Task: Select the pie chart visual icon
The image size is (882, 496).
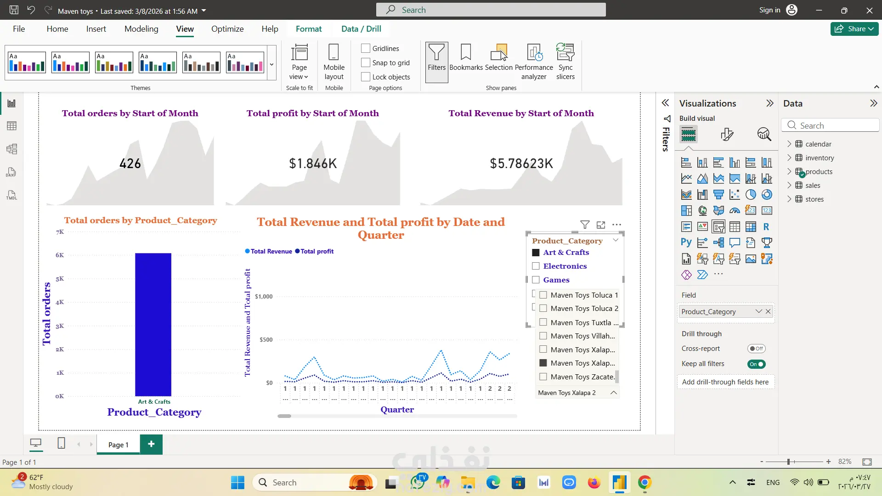Action: [751, 195]
